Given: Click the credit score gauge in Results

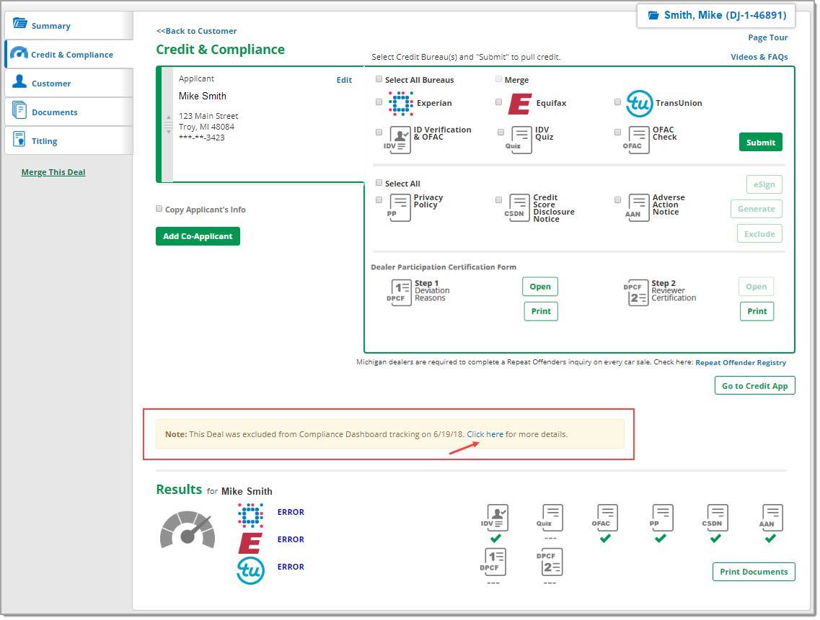Looking at the screenshot, I should coord(188,530).
